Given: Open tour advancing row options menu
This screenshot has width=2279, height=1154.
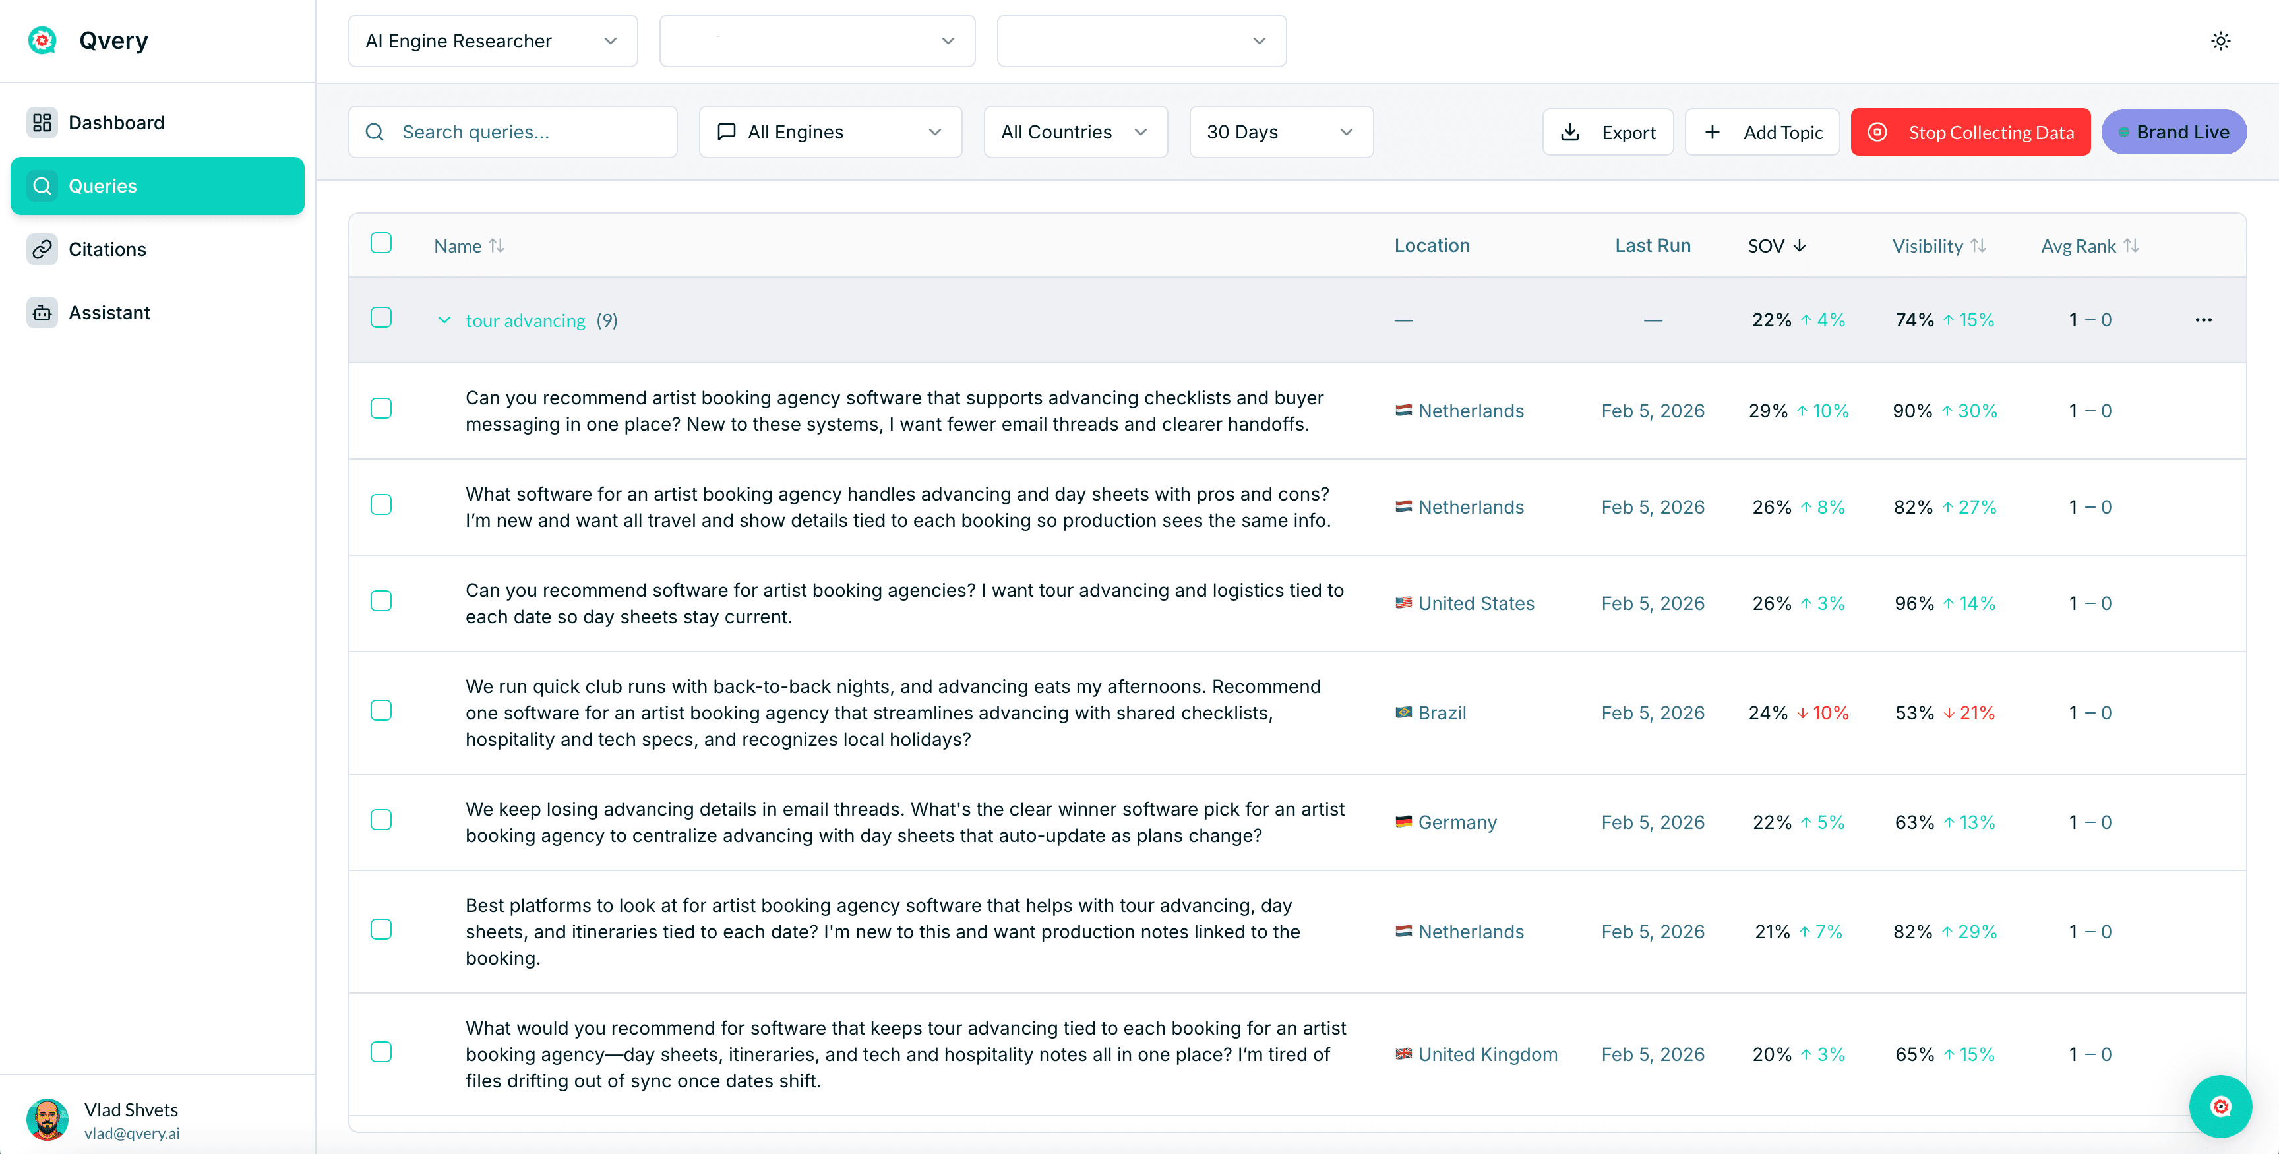Looking at the screenshot, I should (x=2203, y=319).
